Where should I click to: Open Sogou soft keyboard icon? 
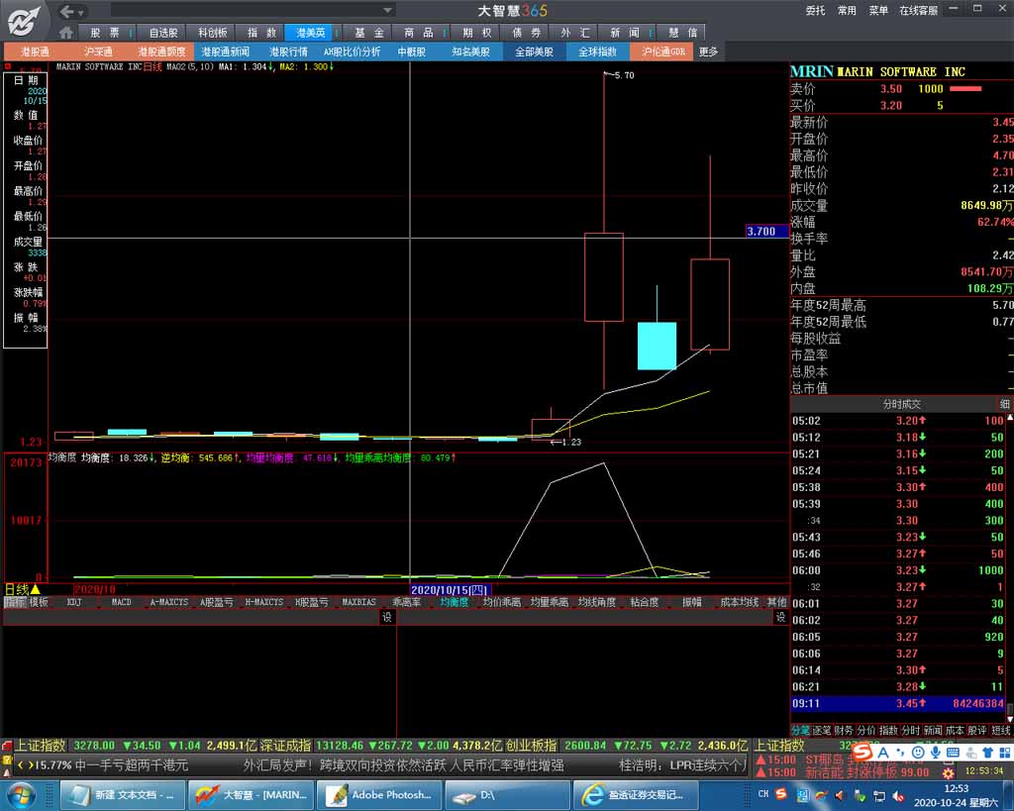953,753
